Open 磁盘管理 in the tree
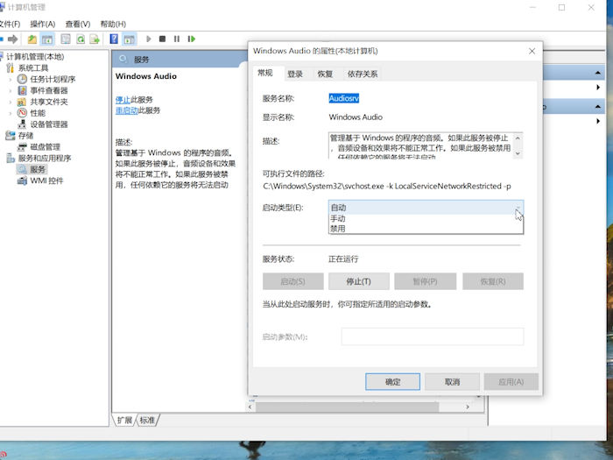The height and width of the screenshot is (460, 613). [x=45, y=147]
